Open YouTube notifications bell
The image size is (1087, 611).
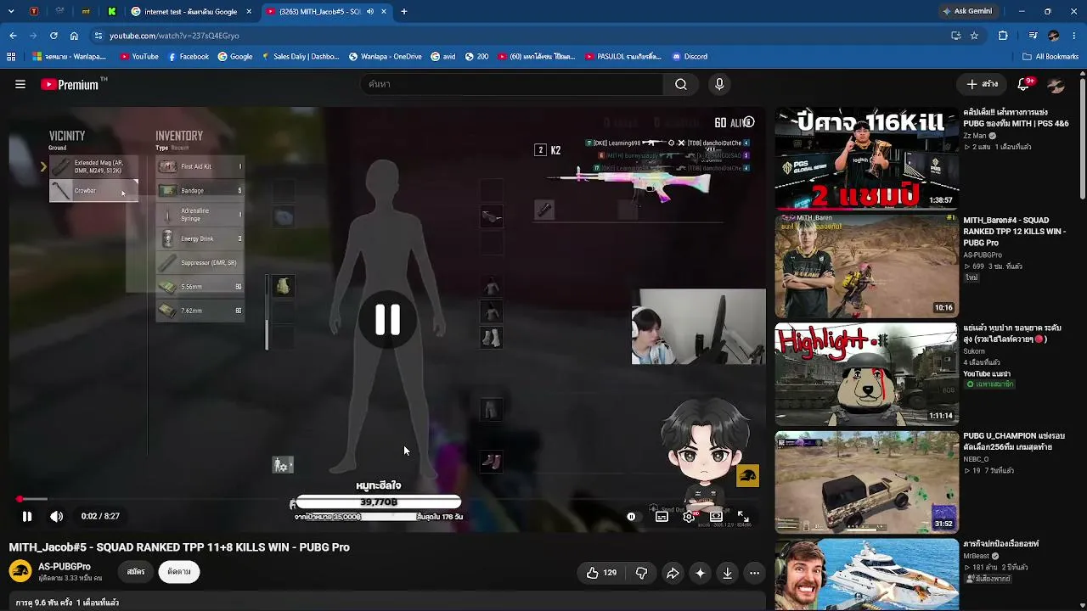[1024, 84]
